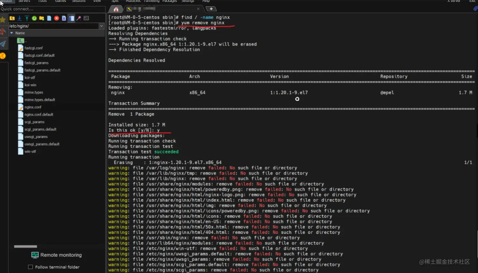Select file mime.types

(x=34, y=92)
